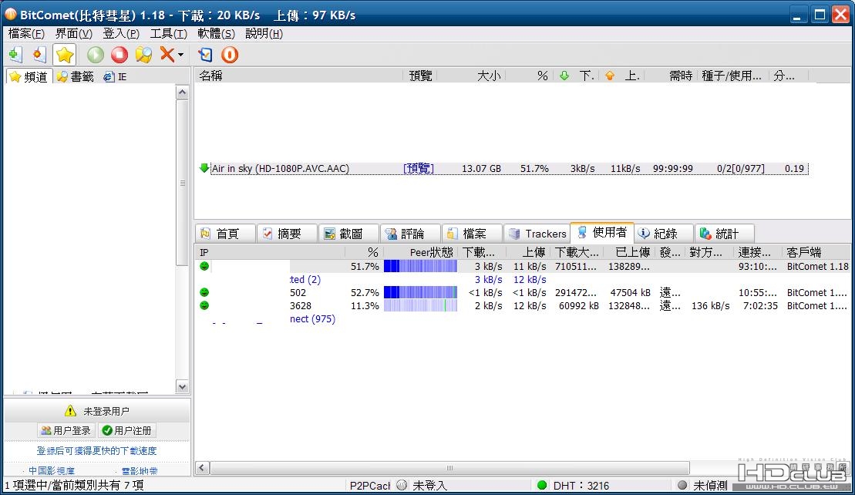
Task: Open the 說明(H) menu
Action: click(x=264, y=34)
